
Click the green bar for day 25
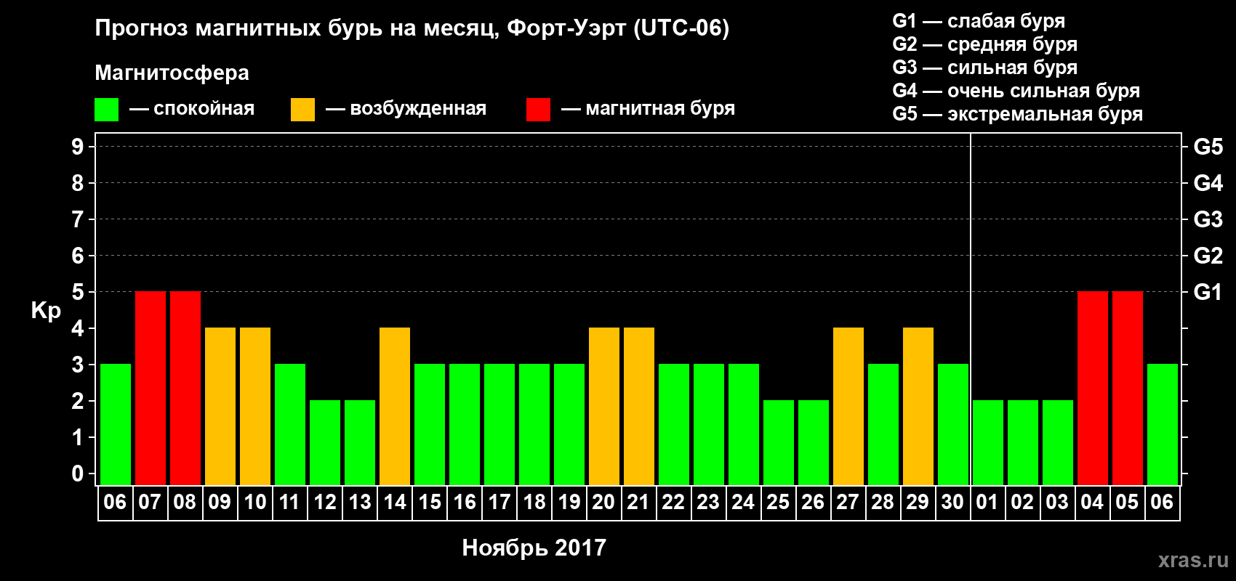pyautogui.click(x=779, y=442)
